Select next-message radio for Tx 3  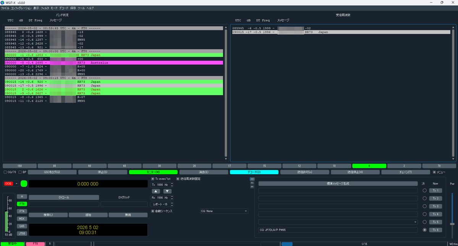point(424,206)
